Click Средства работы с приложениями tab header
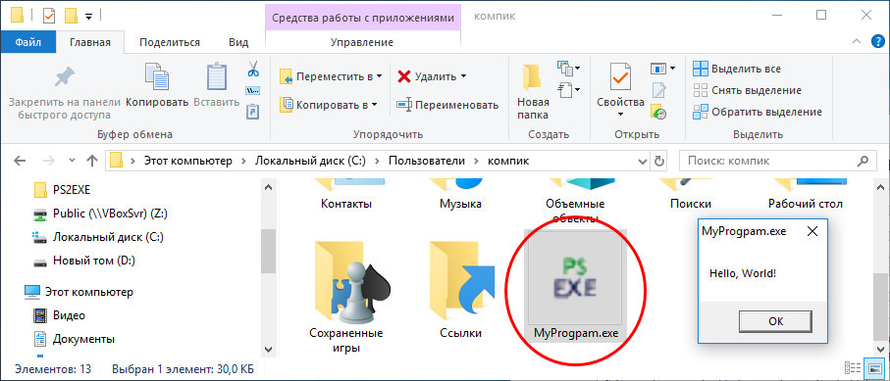 coord(363,18)
